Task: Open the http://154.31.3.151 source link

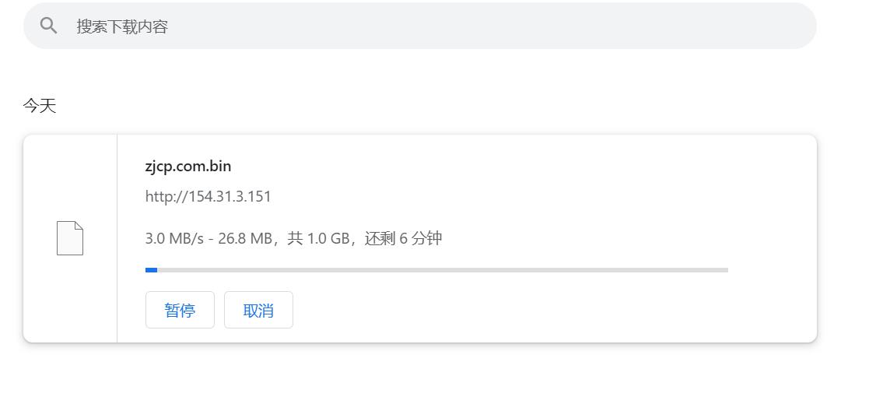Action: pyautogui.click(x=208, y=196)
